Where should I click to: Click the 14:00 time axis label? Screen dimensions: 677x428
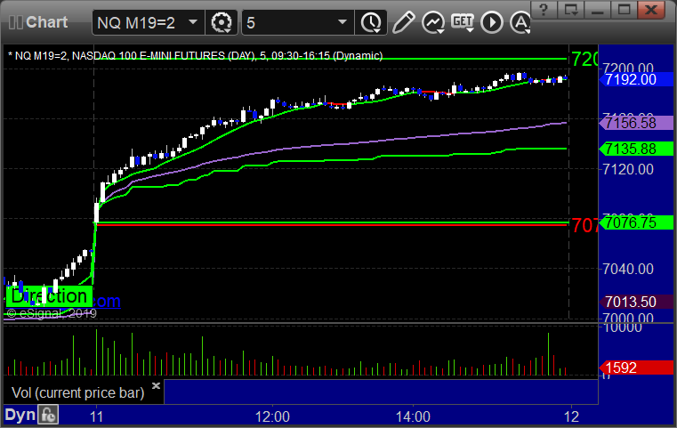413,416
